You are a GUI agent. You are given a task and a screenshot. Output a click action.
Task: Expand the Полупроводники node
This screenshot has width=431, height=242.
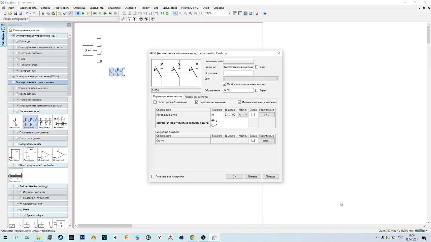[17, 138]
